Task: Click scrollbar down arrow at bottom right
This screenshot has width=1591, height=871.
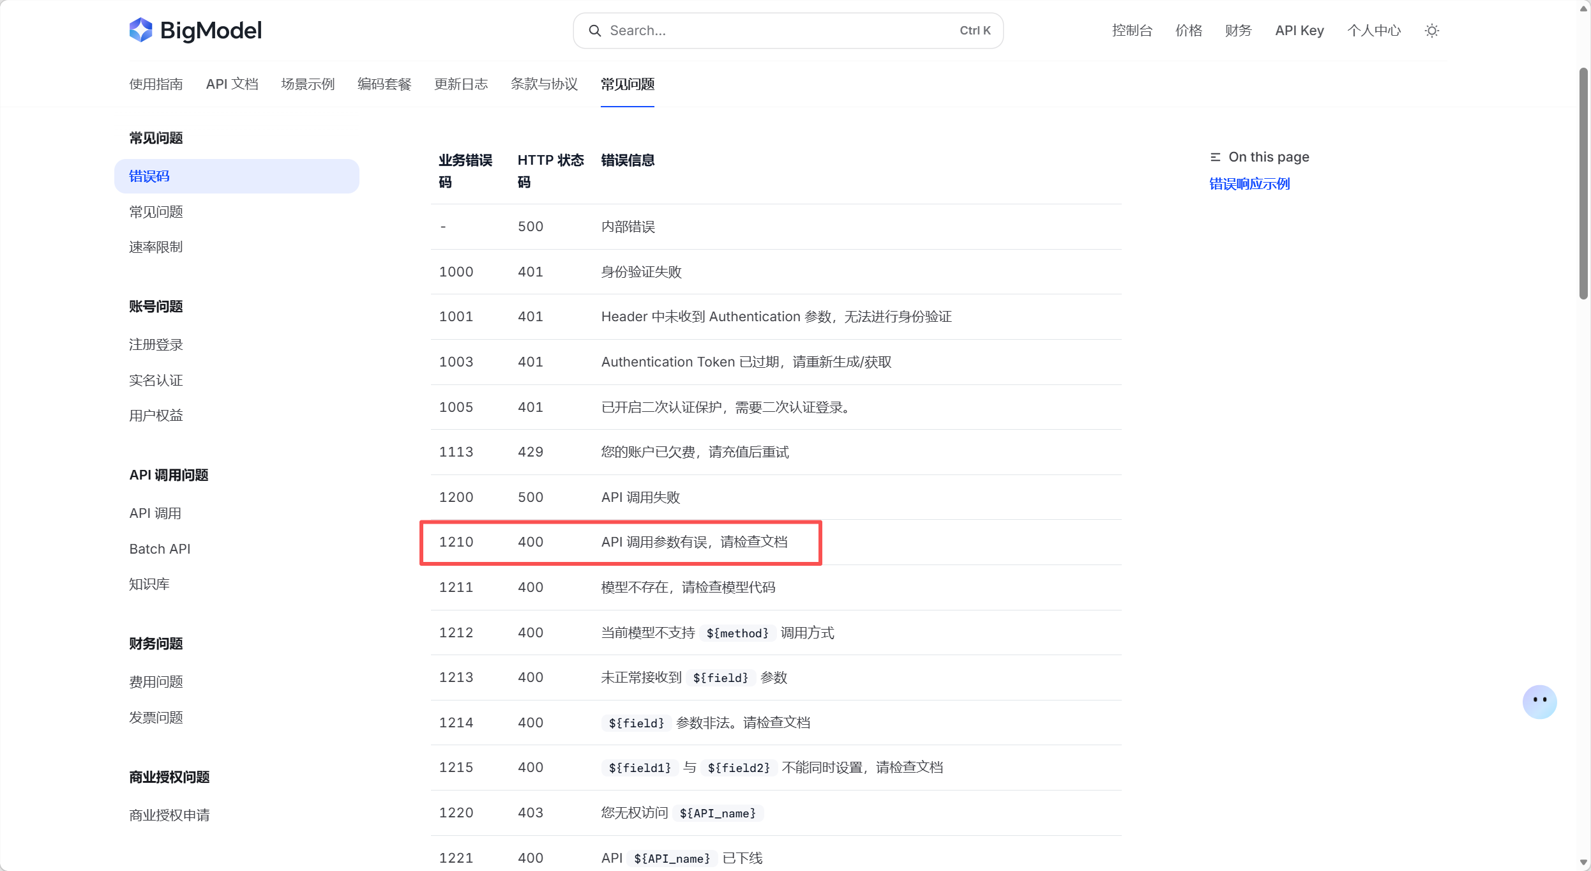Action: tap(1583, 862)
